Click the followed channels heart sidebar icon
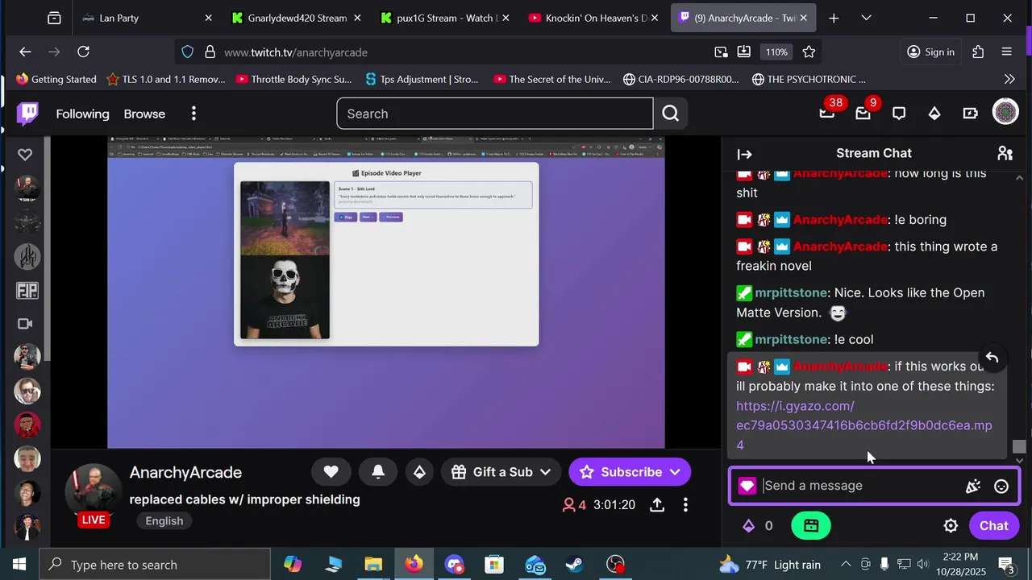Viewport: 1032px width, 580px height. click(25, 155)
